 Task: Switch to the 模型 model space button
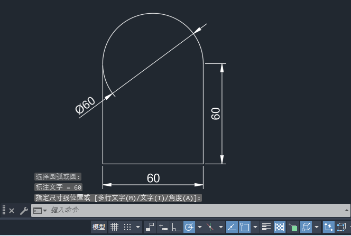tap(99, 227)
